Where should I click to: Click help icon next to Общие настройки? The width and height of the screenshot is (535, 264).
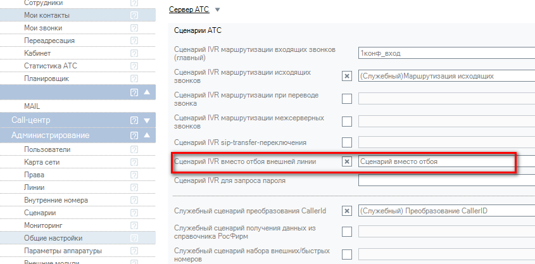click(x=134, y=238)
